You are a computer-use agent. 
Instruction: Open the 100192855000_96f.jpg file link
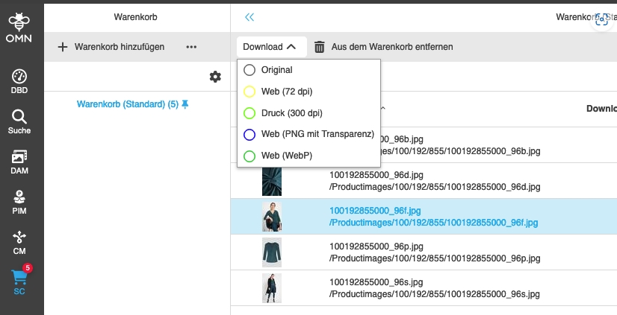(374, 211)
